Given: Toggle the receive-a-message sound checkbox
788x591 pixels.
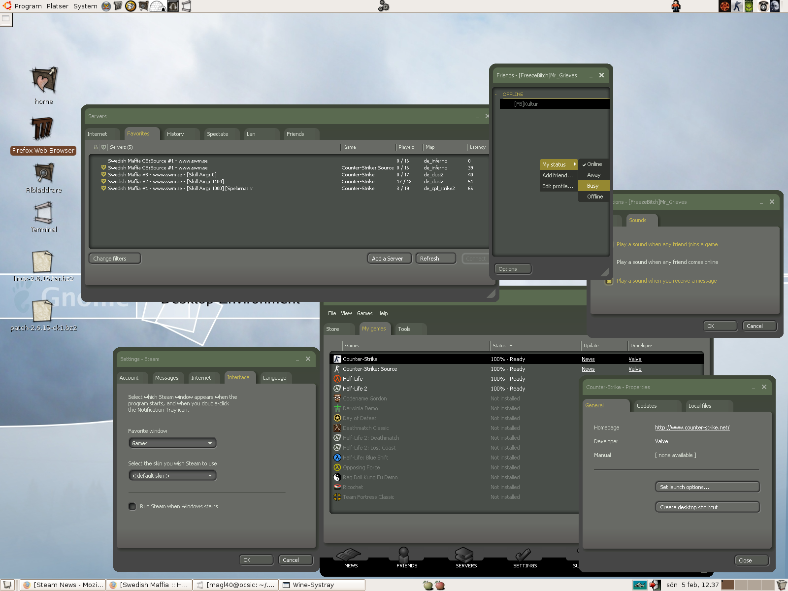Looking at the screenshot, I should (609, 281).
